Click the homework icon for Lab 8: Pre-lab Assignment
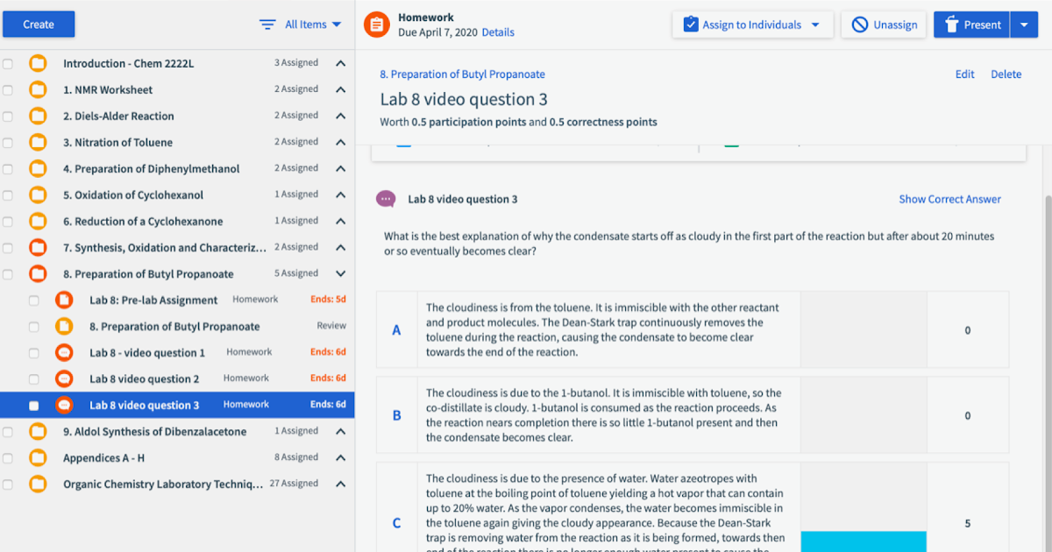The width and height of the screenshot is (1052, 552). [64, 300]
